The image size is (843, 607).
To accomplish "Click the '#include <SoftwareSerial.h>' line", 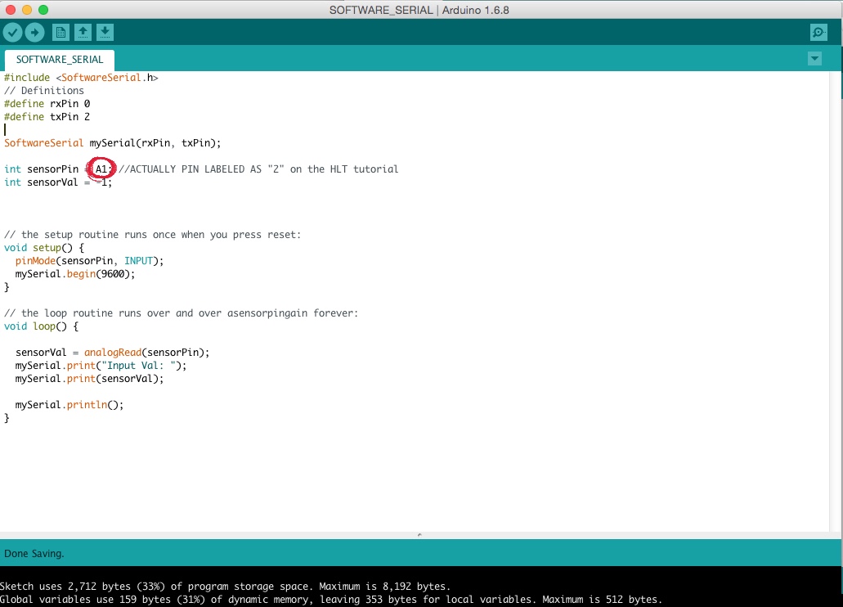I will point(81,78).
